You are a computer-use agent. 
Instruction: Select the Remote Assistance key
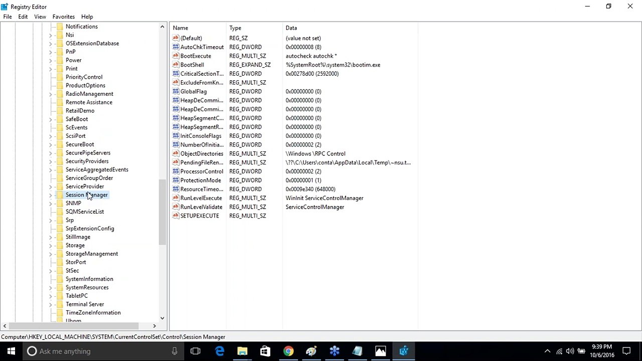coord(89,102)
